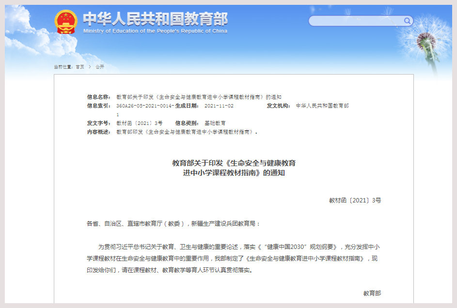457x308 pixels.
Task: Click the salutation line starting 各省、自治区
Action: click(x=173, y=224)
